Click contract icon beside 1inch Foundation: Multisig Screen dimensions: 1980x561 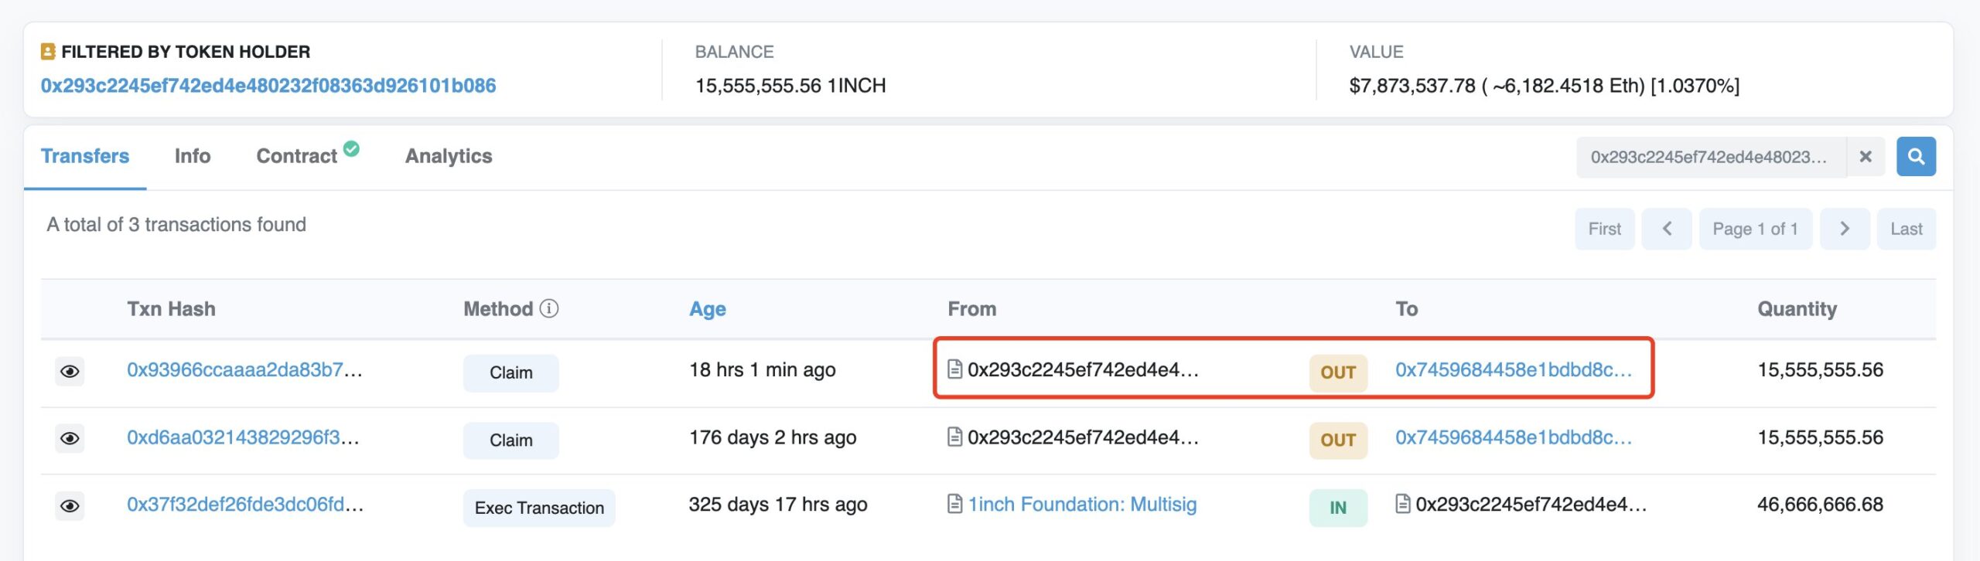(x=955, y=505)
